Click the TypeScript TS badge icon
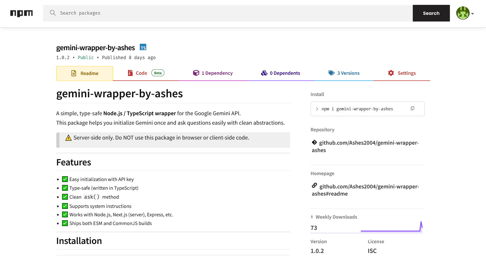Viewport: 486px width, 256px height. [x=143, y=47]
